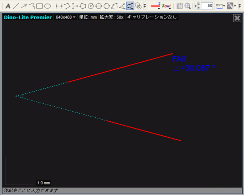Screen dimensions: 244x195
Task: Select the continuous line measurement tool
Action: pos(67,6)
